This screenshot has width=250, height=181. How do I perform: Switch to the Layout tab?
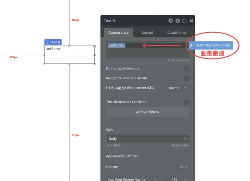coord(147,32)
